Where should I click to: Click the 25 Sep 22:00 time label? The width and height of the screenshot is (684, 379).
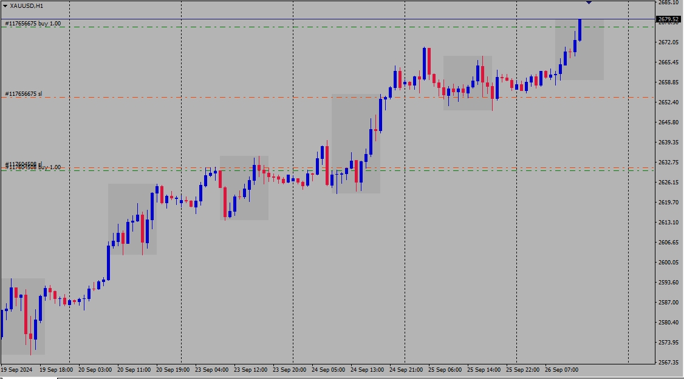522,370
